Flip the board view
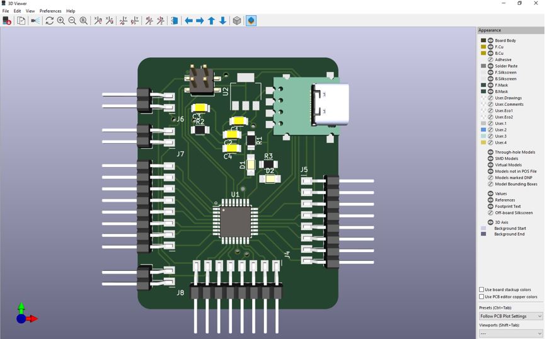547x339 pixels. coord(175,21)
